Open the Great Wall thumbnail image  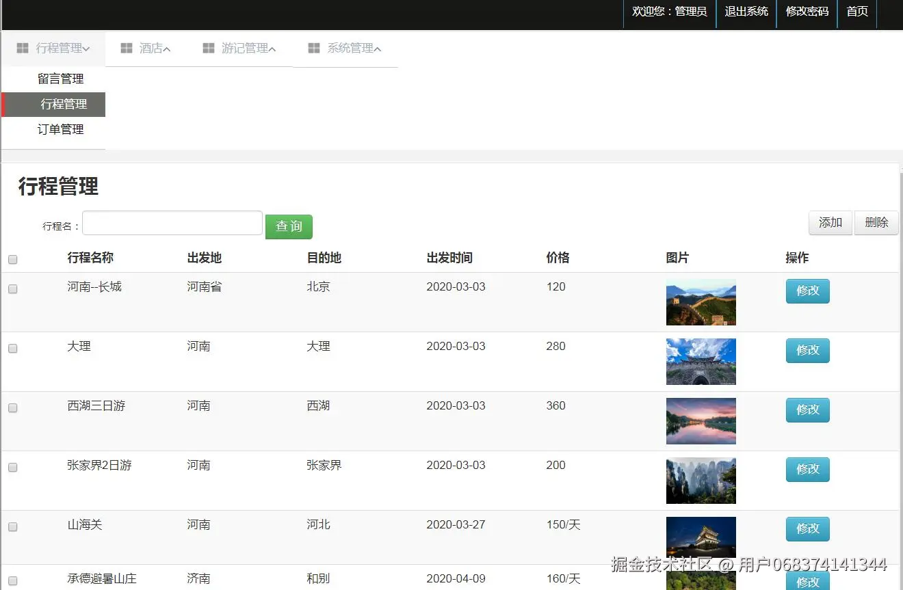701,302
